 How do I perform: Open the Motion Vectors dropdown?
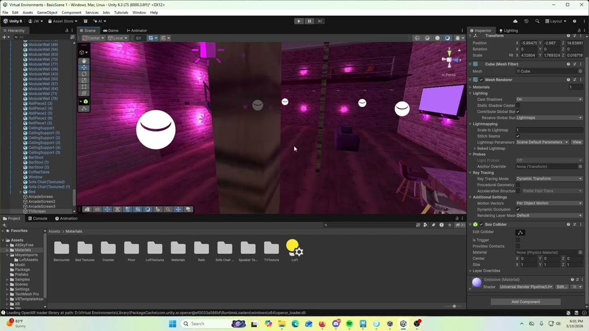[x=549, y=203]
